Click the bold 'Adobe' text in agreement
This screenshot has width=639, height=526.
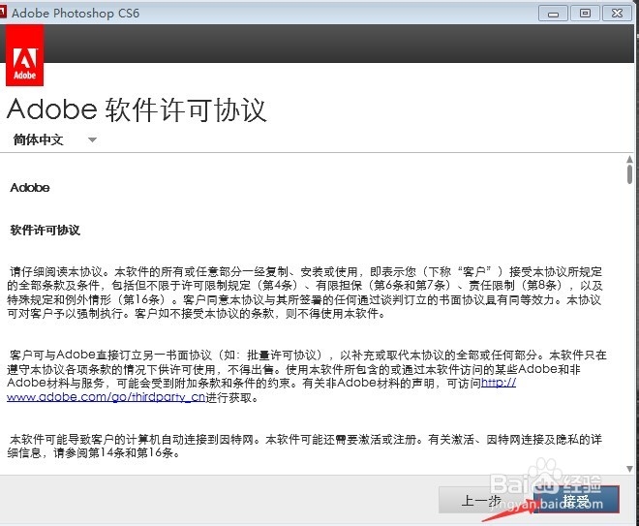[30, 188]
